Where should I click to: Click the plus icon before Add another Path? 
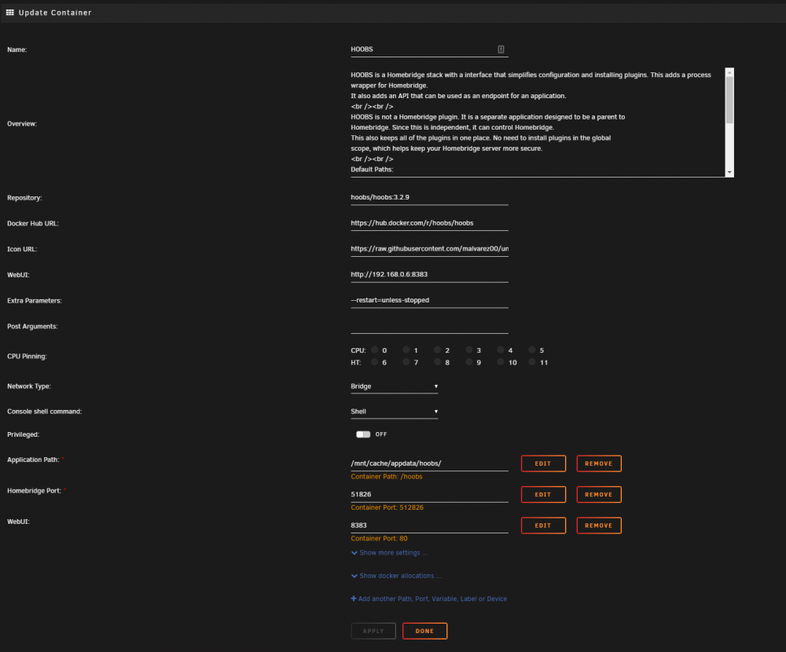click(x=354, y=599)
